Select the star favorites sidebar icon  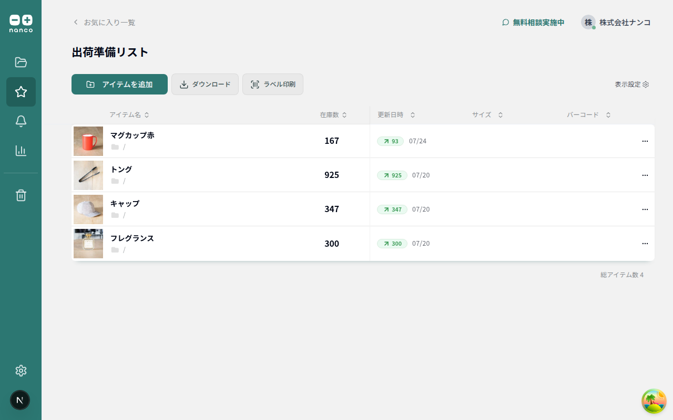tap(21, 92)
